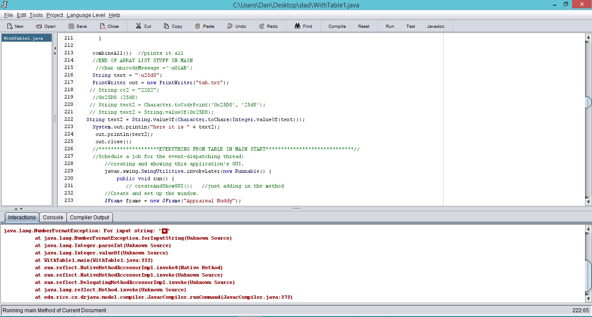Save the current document
The image size is (592, 317).
[x=77, y=26]
